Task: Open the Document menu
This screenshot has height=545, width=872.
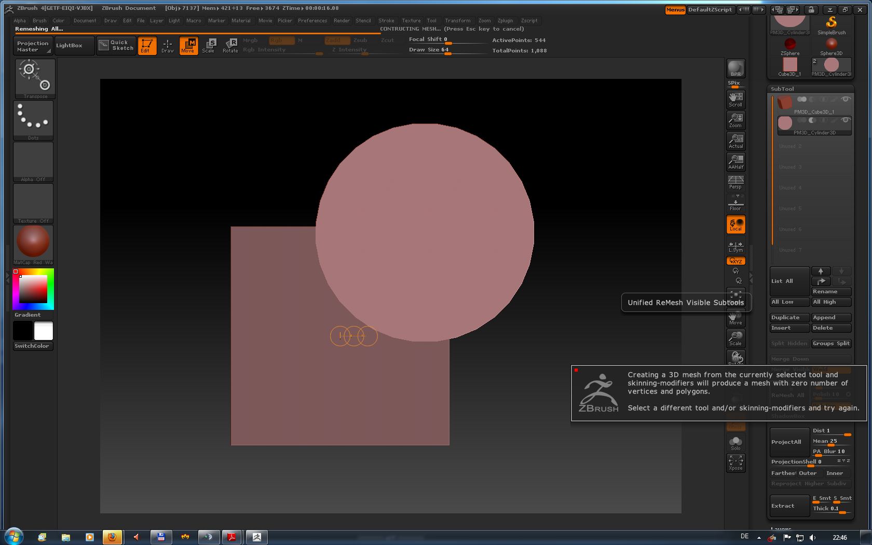Action: [x=85, y=21]
